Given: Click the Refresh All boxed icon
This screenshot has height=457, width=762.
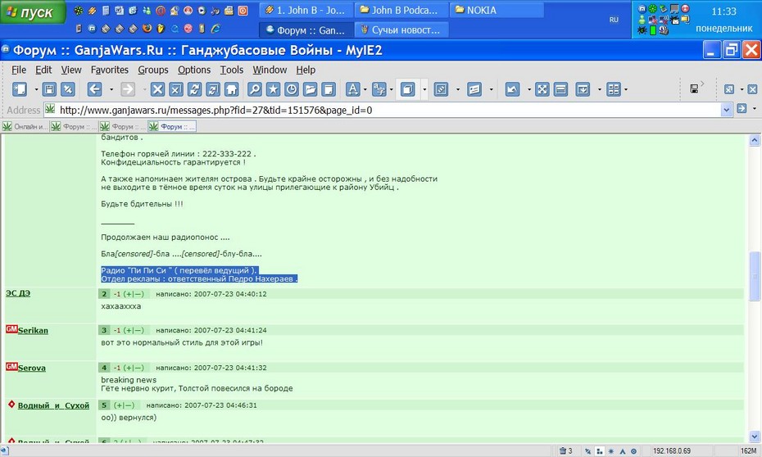Looking at the screenshot, I should pos(213,89).
